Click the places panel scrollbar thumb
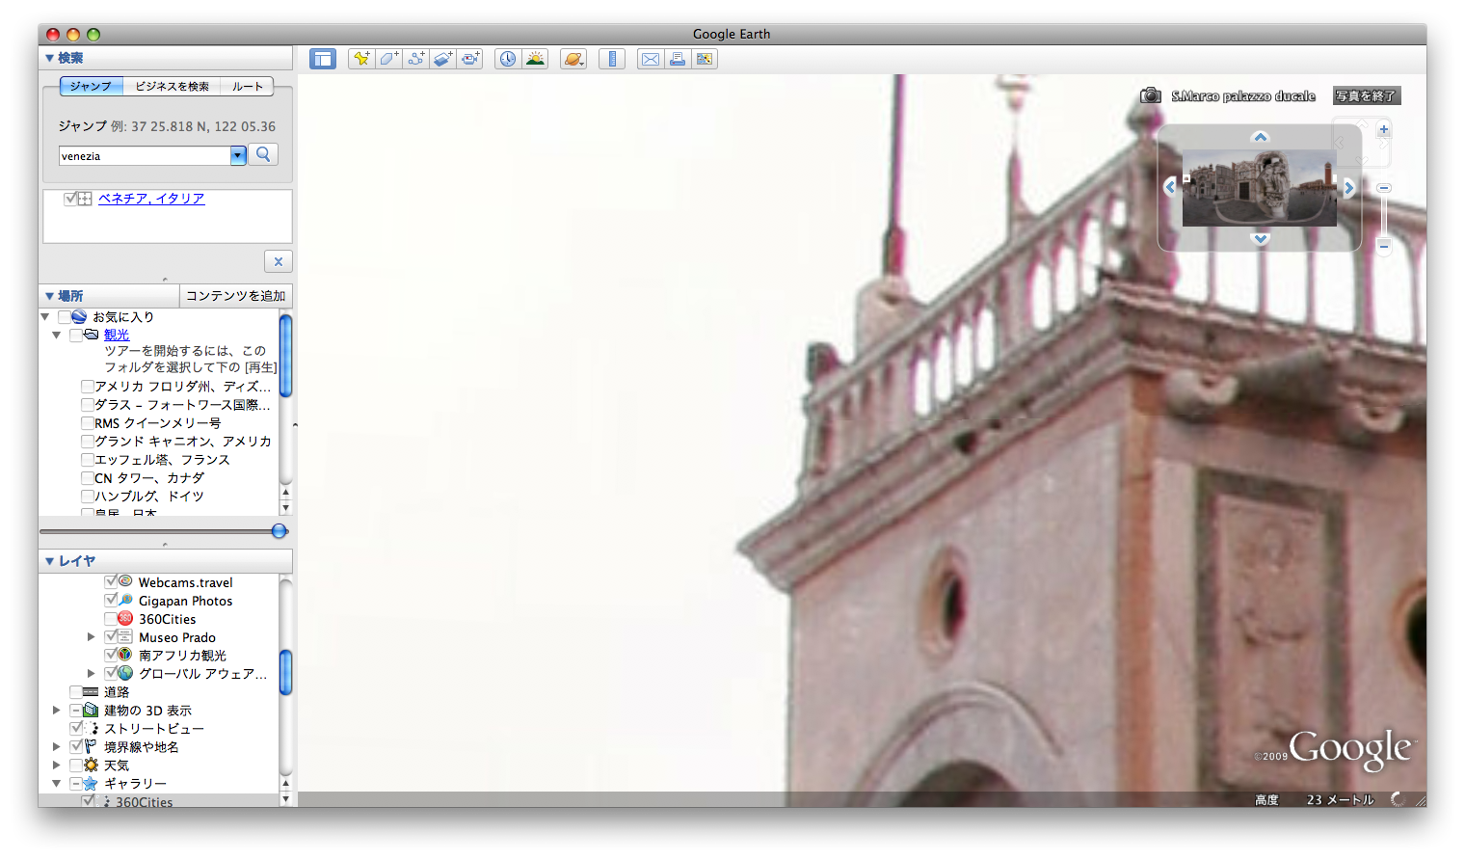The height and width of the screenshot is (860, 1465). (285, 355)
